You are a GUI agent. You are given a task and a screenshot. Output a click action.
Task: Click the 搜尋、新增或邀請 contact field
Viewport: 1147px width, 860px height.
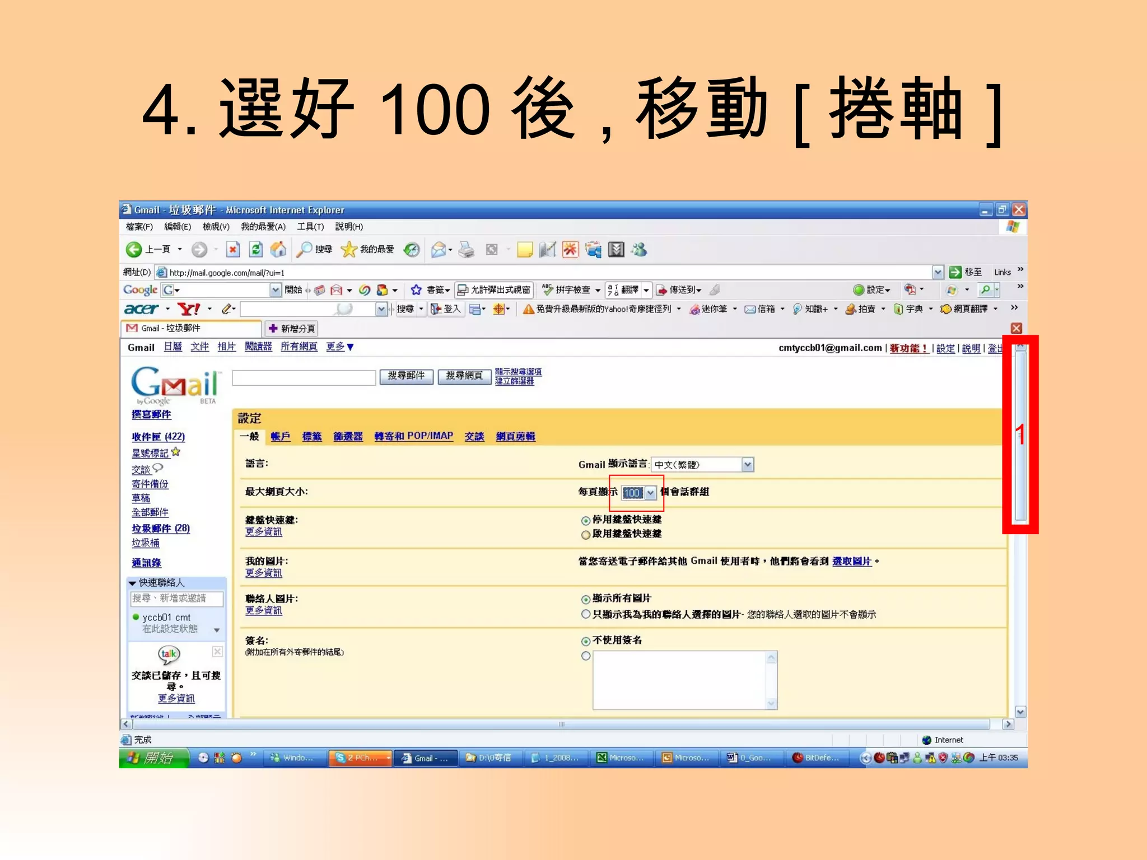pos(177,599)
